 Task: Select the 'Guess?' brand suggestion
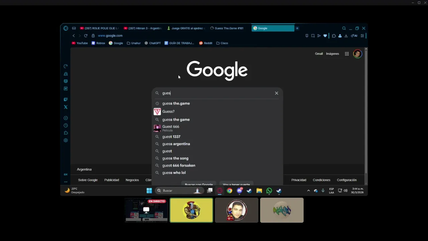click(217, 111)
